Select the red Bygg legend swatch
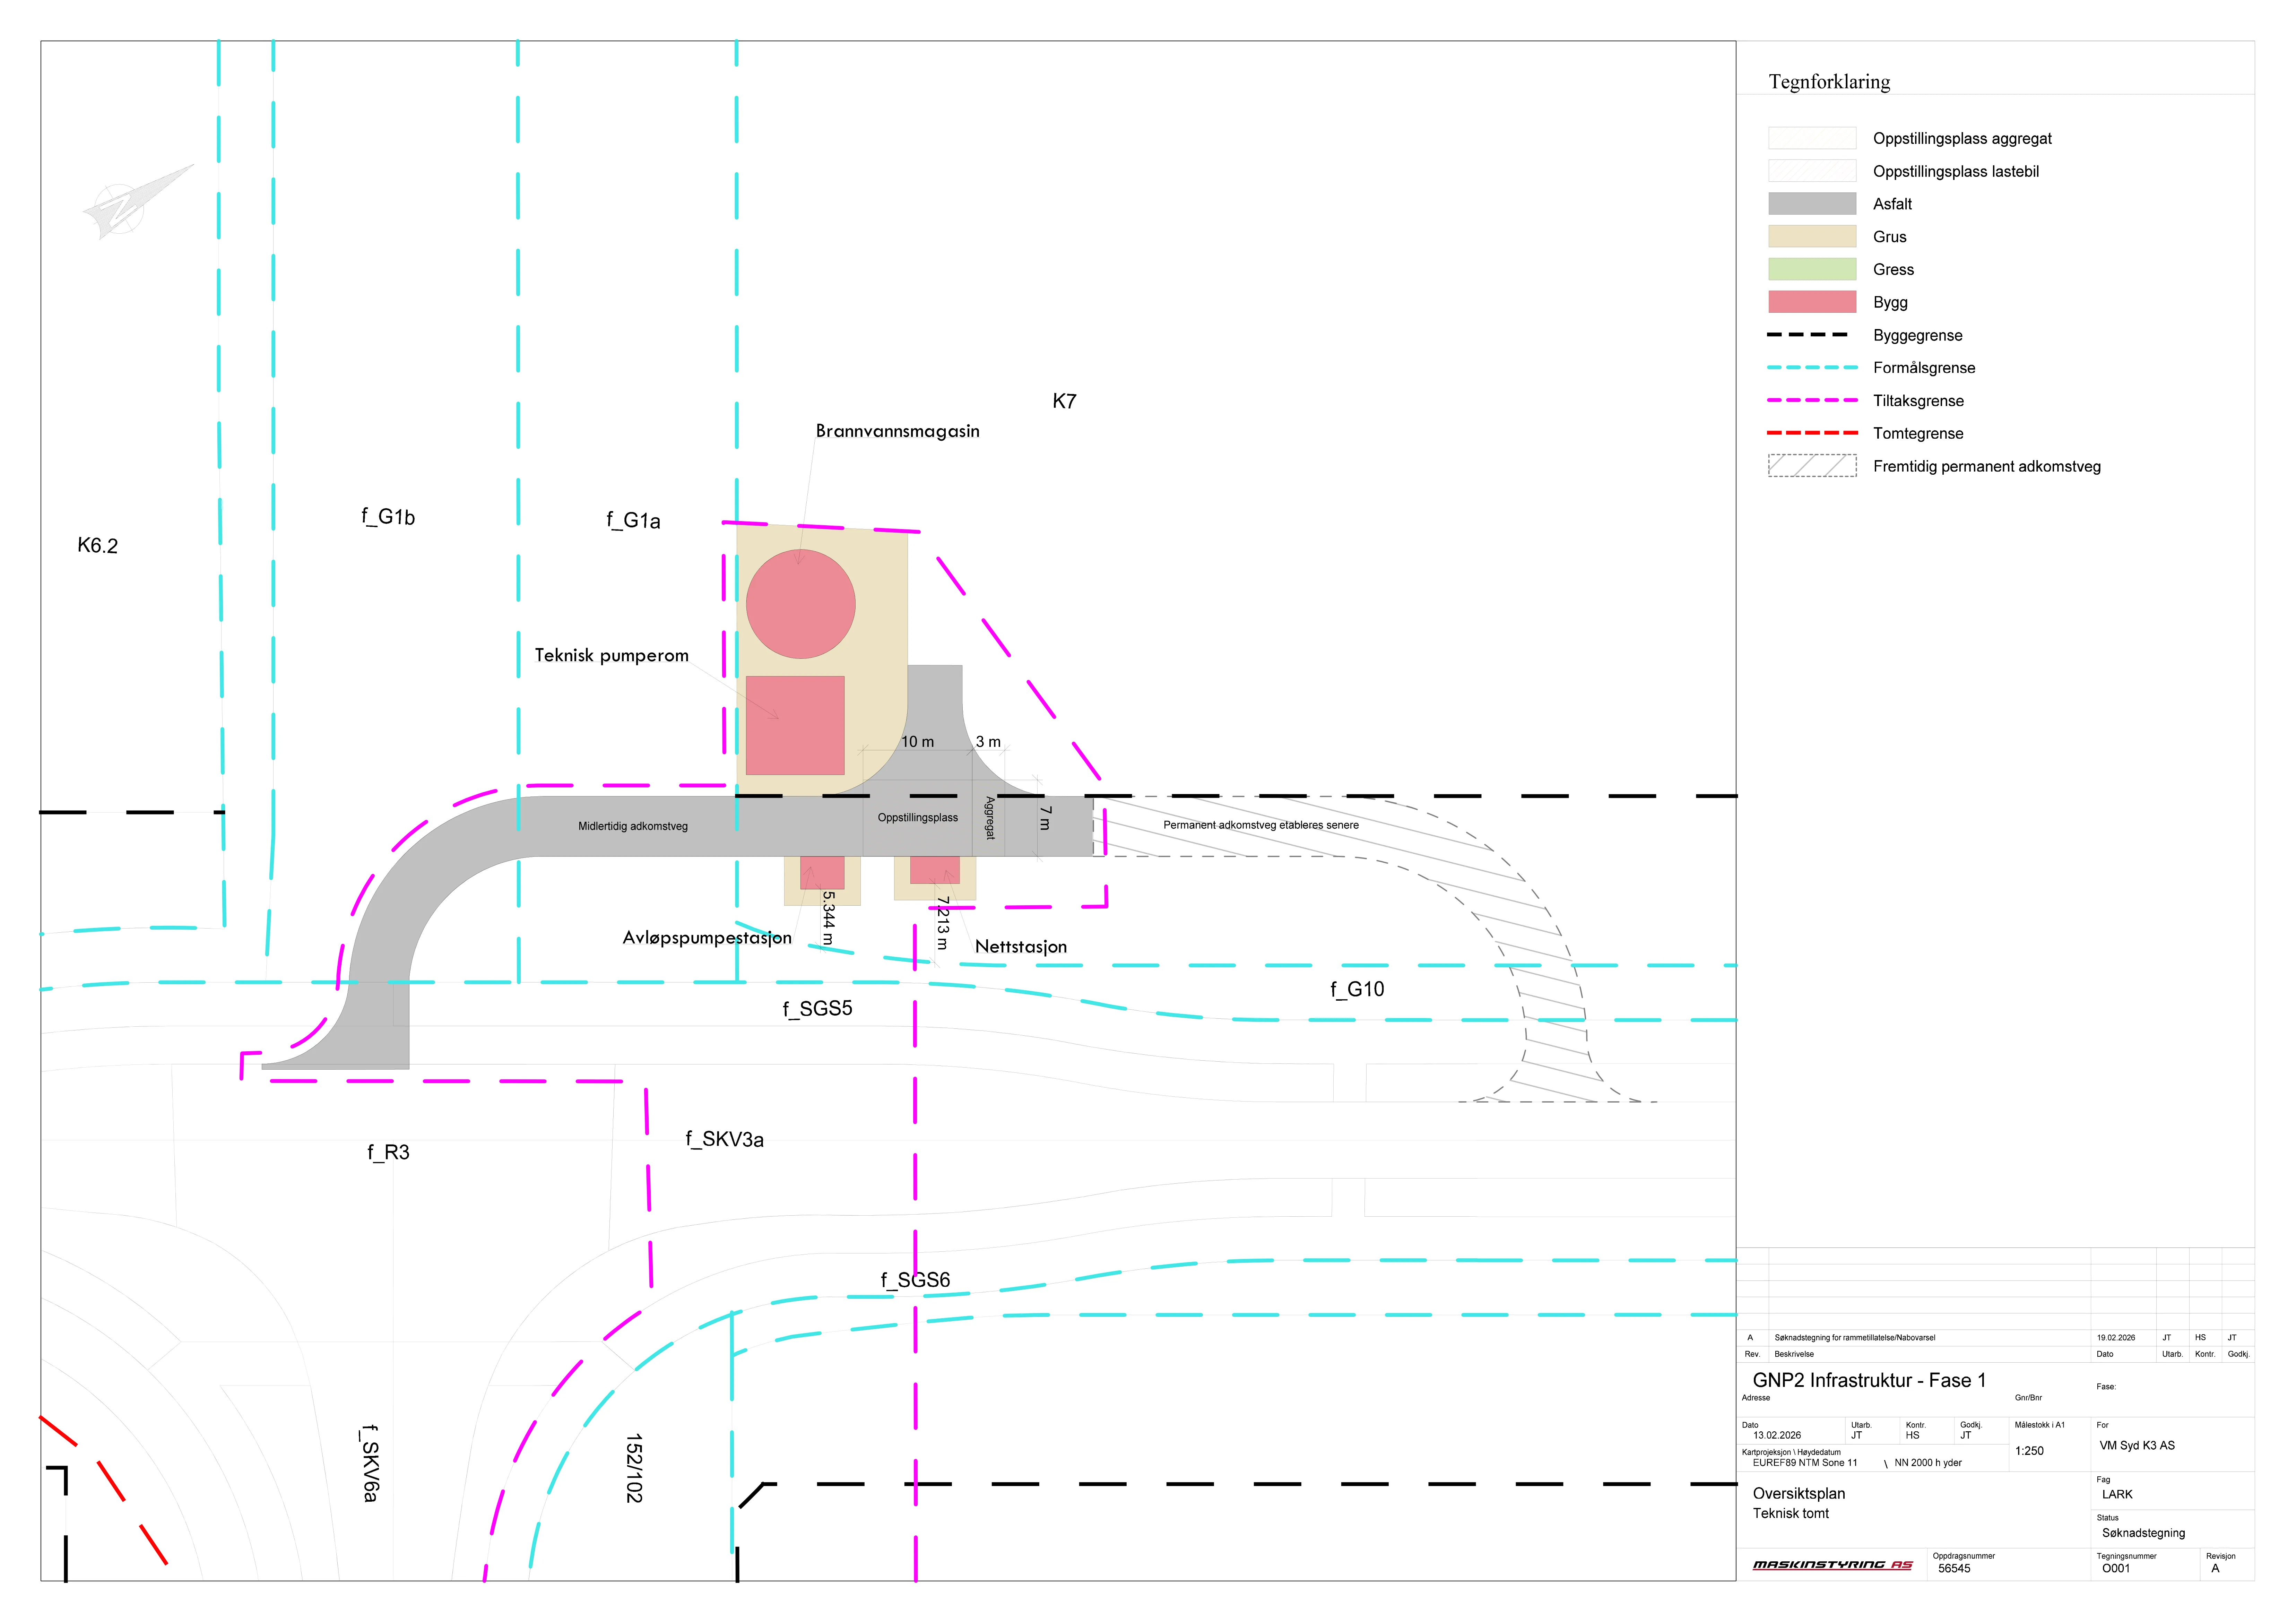 [1812, 302]
